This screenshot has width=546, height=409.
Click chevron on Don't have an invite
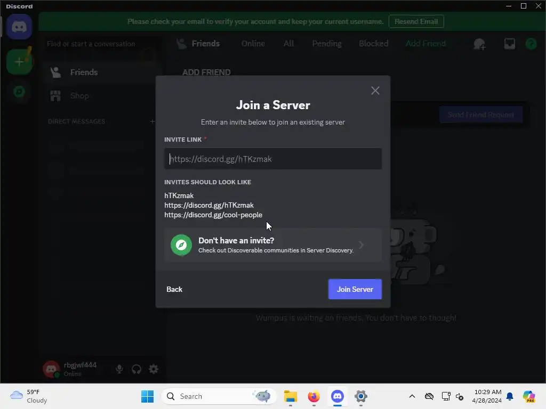361,245
